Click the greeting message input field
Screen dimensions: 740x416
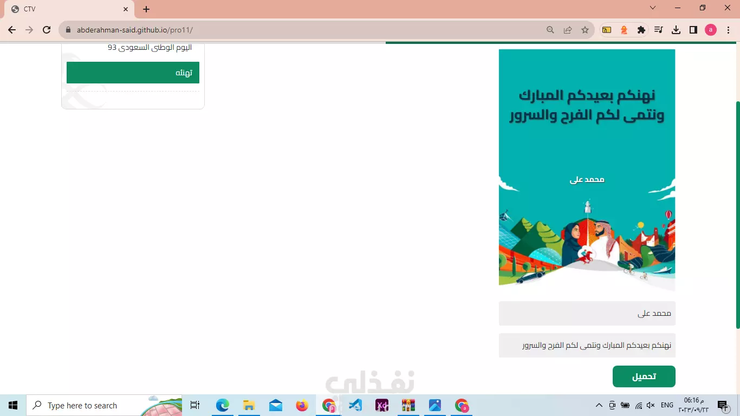pyautogui.click(x=587, y=345)
